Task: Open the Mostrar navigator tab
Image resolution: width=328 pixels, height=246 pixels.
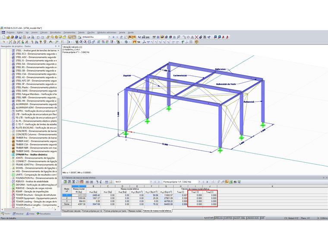Action: [x=18, y=214]
